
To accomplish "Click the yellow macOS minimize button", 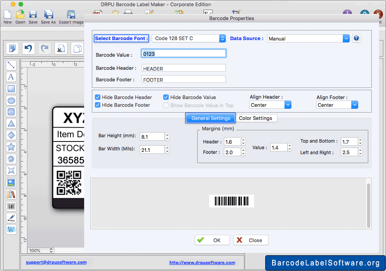I will [13, 4].
